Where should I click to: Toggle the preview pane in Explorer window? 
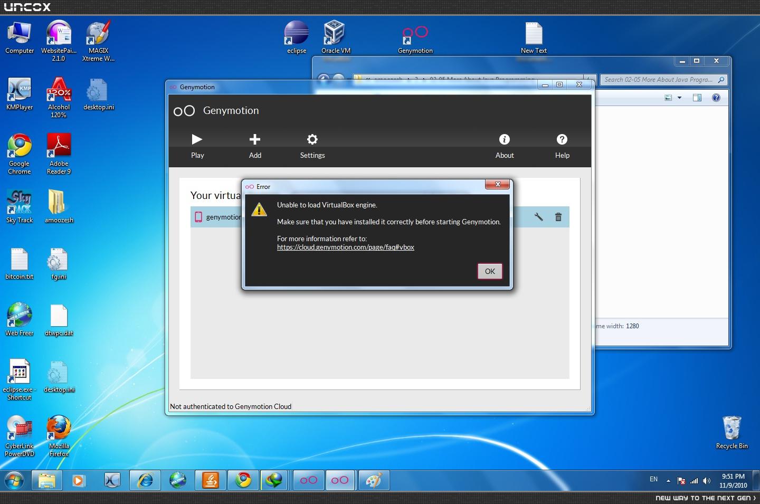(x=697, y=98)
